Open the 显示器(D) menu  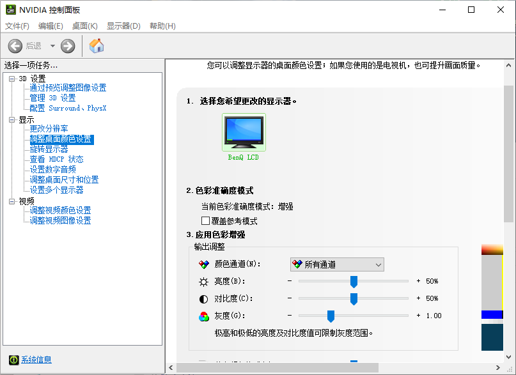124,26
